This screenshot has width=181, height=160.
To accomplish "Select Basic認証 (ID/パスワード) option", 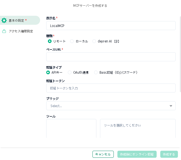I will 96,73.
